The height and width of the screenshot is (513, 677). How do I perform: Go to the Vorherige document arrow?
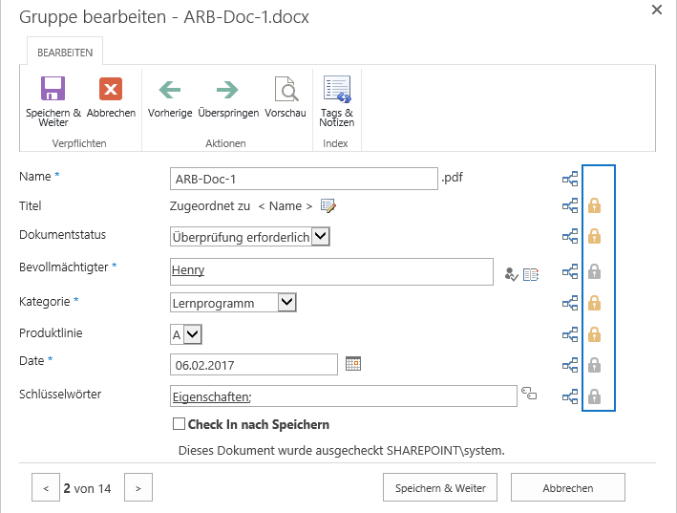(170, 90)
